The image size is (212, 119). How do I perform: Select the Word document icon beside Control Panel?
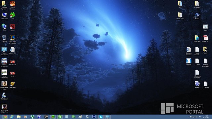[13, 50]
